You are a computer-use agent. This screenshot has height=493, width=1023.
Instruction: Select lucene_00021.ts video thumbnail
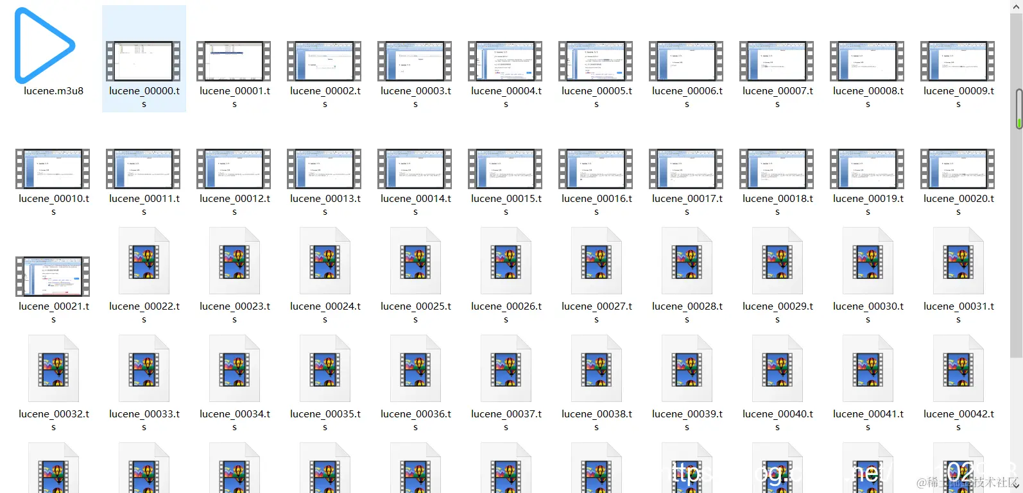(53, 277)
